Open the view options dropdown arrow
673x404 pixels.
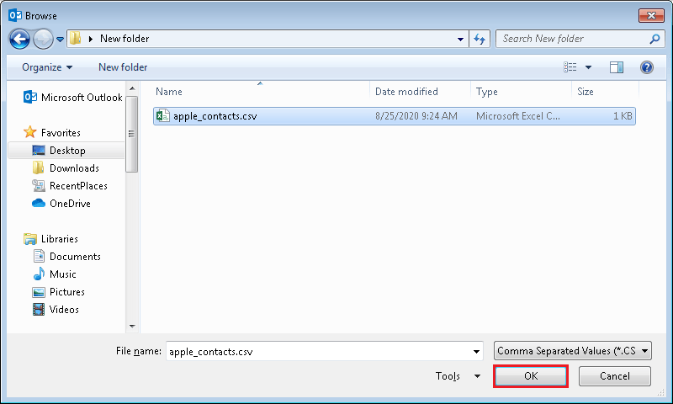click(588, 67)
